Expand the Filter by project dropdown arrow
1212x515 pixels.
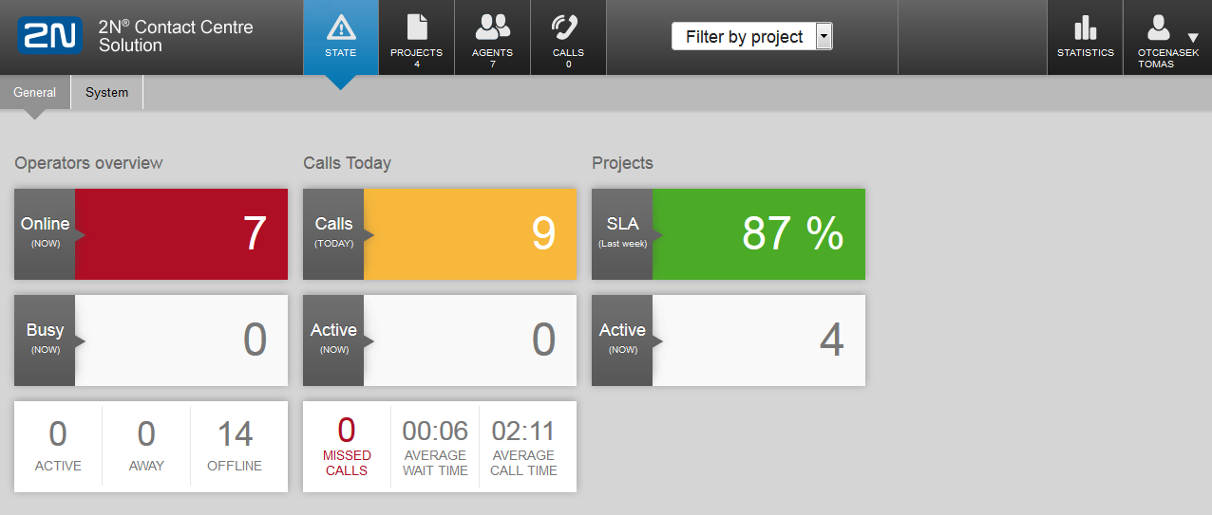tap(824, 37)
